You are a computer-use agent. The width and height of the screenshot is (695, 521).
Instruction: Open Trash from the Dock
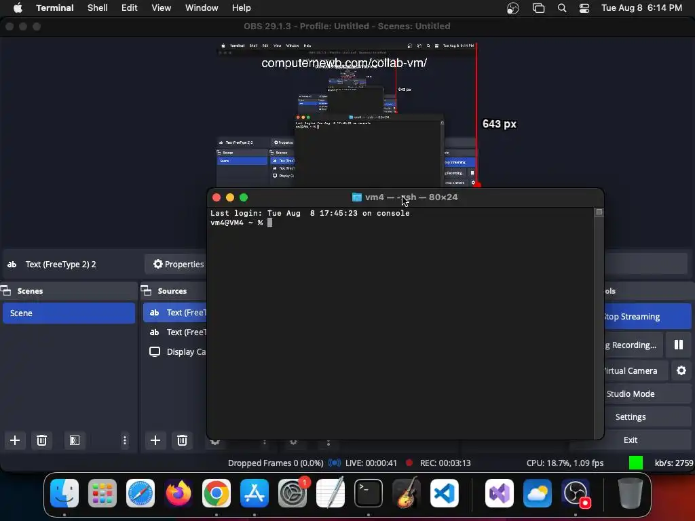pyautogui.click(x=631, y=493)
